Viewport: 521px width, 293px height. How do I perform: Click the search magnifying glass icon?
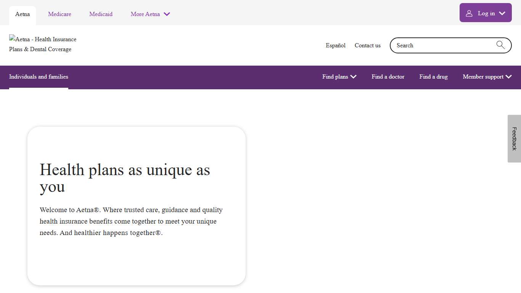(500, 45)
